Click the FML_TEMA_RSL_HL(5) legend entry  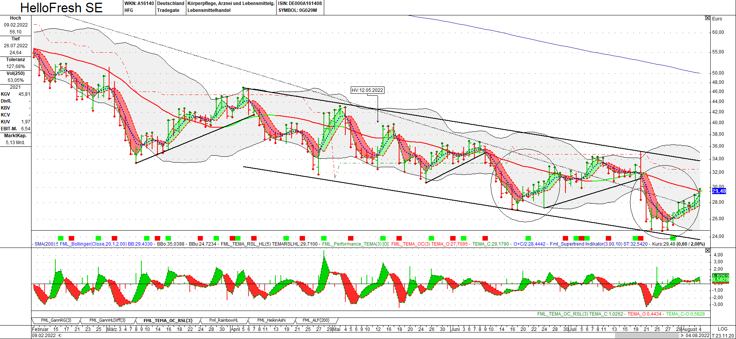(245, 244)
